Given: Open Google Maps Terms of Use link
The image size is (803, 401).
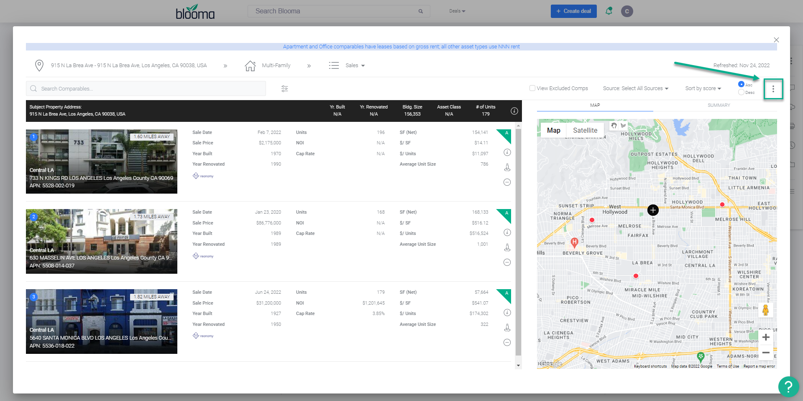Looking at the screenshot, I should [x=728, y=366].
